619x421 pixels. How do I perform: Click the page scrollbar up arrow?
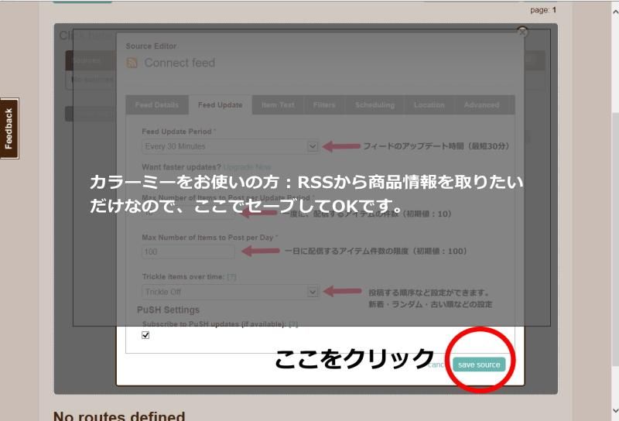point(615,12)
